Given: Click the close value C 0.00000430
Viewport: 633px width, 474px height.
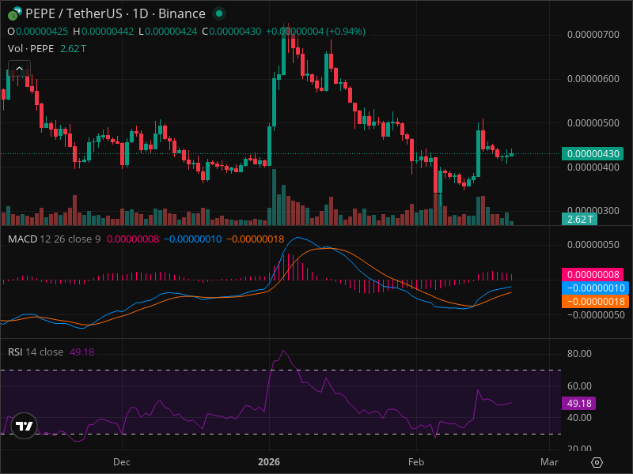Looking at the screenshot, I should point(231,32).
